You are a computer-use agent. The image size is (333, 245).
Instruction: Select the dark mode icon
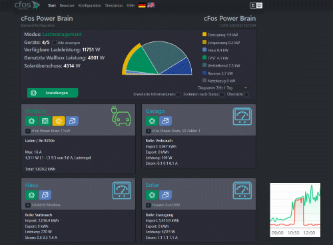point(253,5)
